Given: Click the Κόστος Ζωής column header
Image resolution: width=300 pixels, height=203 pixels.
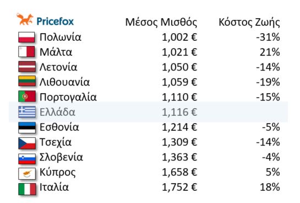Looking at the screenshot, I should pos(249,23).
